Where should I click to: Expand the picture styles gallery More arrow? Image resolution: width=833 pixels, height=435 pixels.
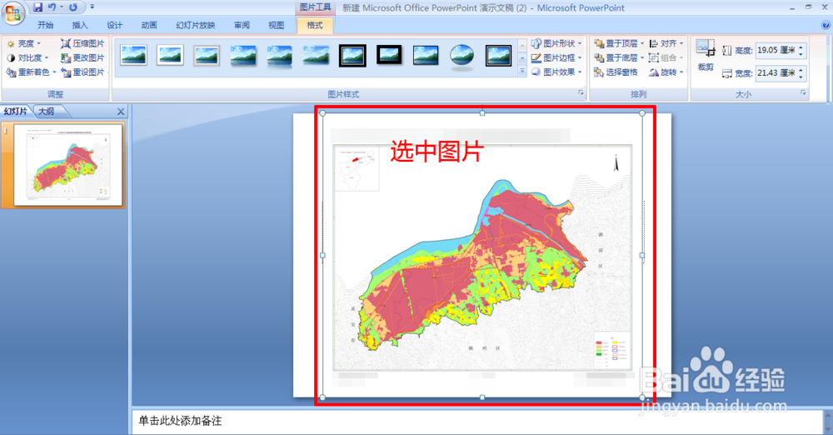tap(522, 71)
